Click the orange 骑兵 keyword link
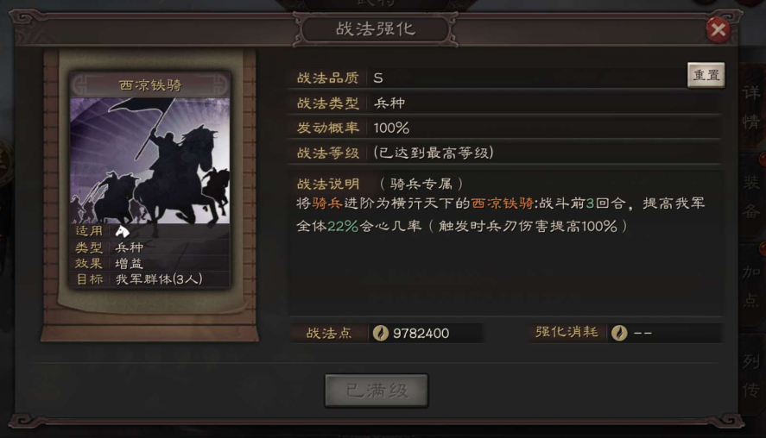 tap(327, 203)
